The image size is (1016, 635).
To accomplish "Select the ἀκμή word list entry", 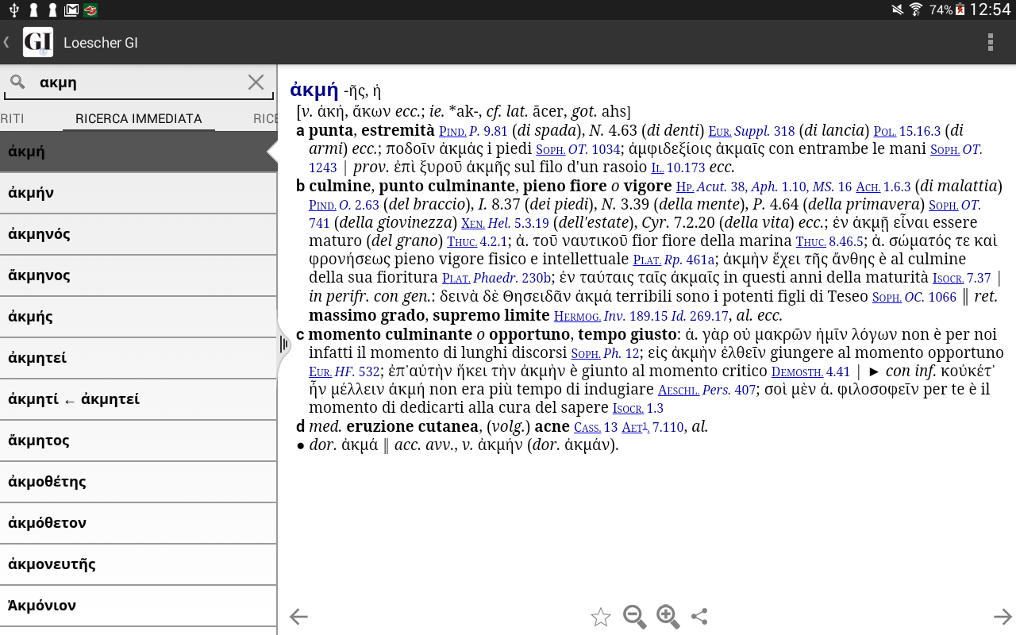I will pos(138,152).
